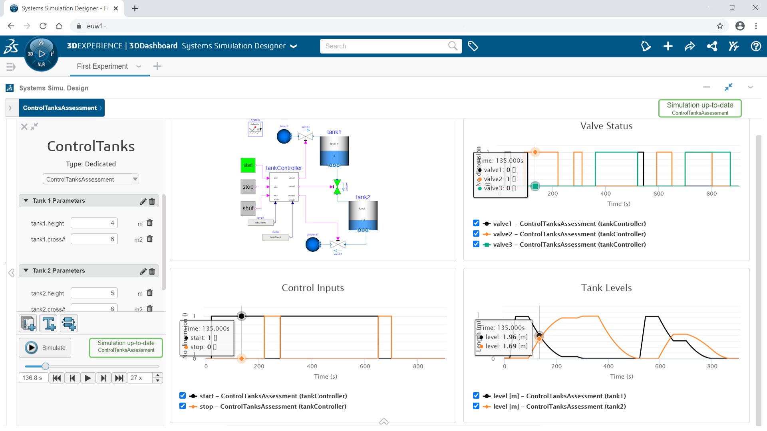The image size is (767, 431).
Task: Click the delete/trash icon next to tank2.height
Action: [x=151, y=293]
